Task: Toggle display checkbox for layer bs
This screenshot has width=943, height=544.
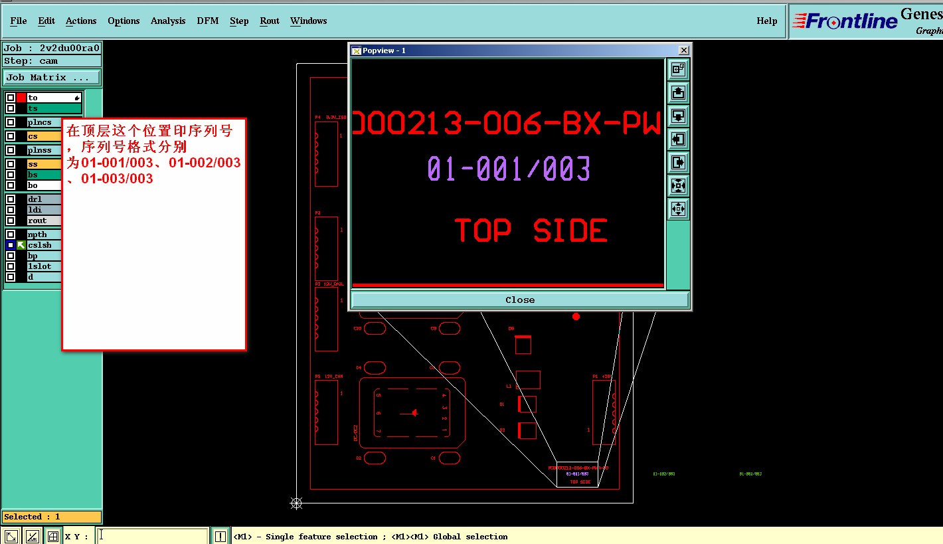Action: coord(11,175)
